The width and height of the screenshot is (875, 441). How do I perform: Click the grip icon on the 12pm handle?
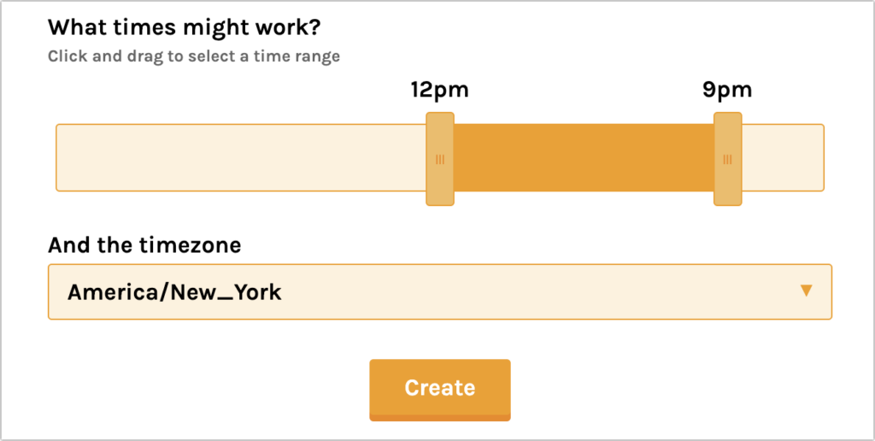click(x=440, y=160)
